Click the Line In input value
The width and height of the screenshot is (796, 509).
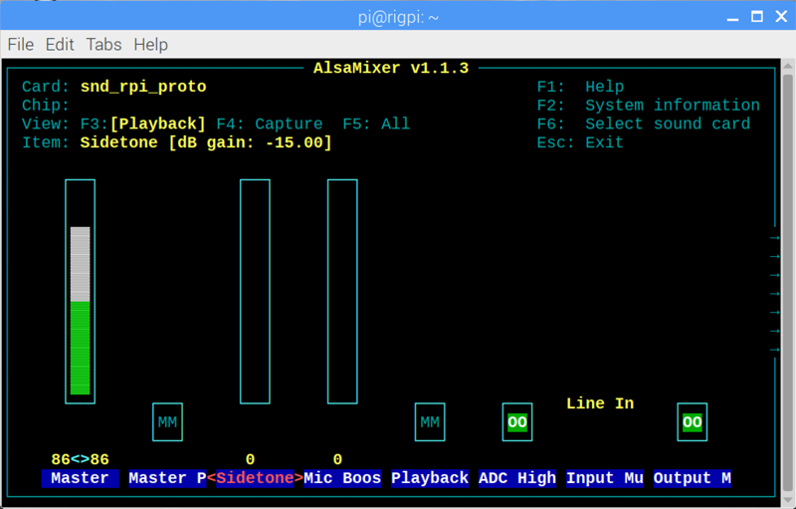click(600, 403)
